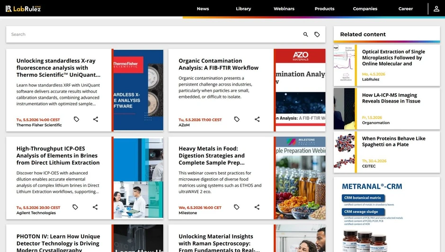
Task: Click the Raman Spectroscopy card thumbnail
Action: click(301, 238)
